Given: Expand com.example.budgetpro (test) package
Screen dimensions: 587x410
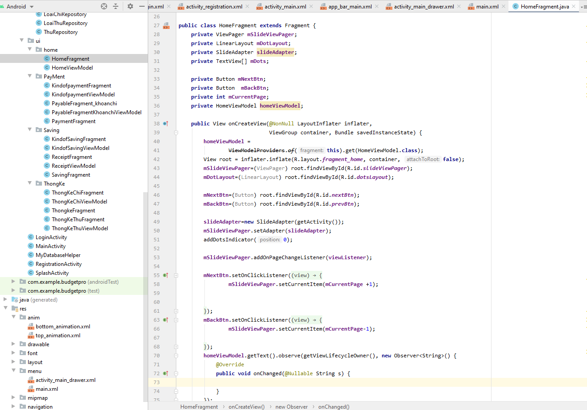Looking at the screenshot, I should 14,290.
